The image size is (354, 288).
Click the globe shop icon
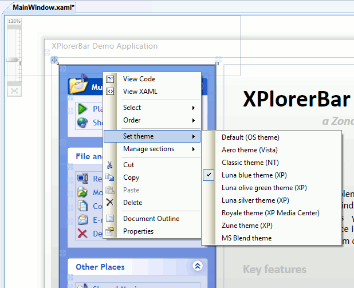click(82, 123)
